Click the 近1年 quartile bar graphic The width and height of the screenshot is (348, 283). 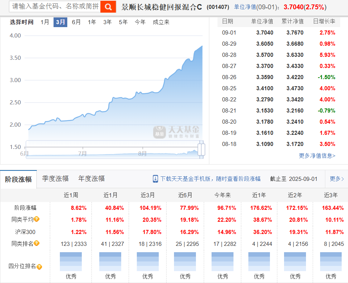coord(259,261)
